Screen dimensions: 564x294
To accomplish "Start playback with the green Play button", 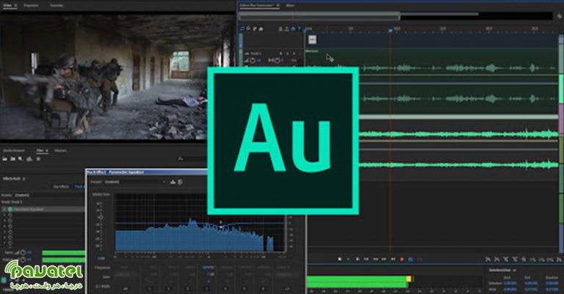I will 349,259.
